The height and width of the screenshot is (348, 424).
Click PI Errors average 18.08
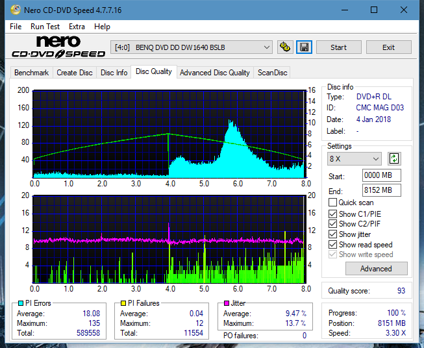click(x=92, y=313)
